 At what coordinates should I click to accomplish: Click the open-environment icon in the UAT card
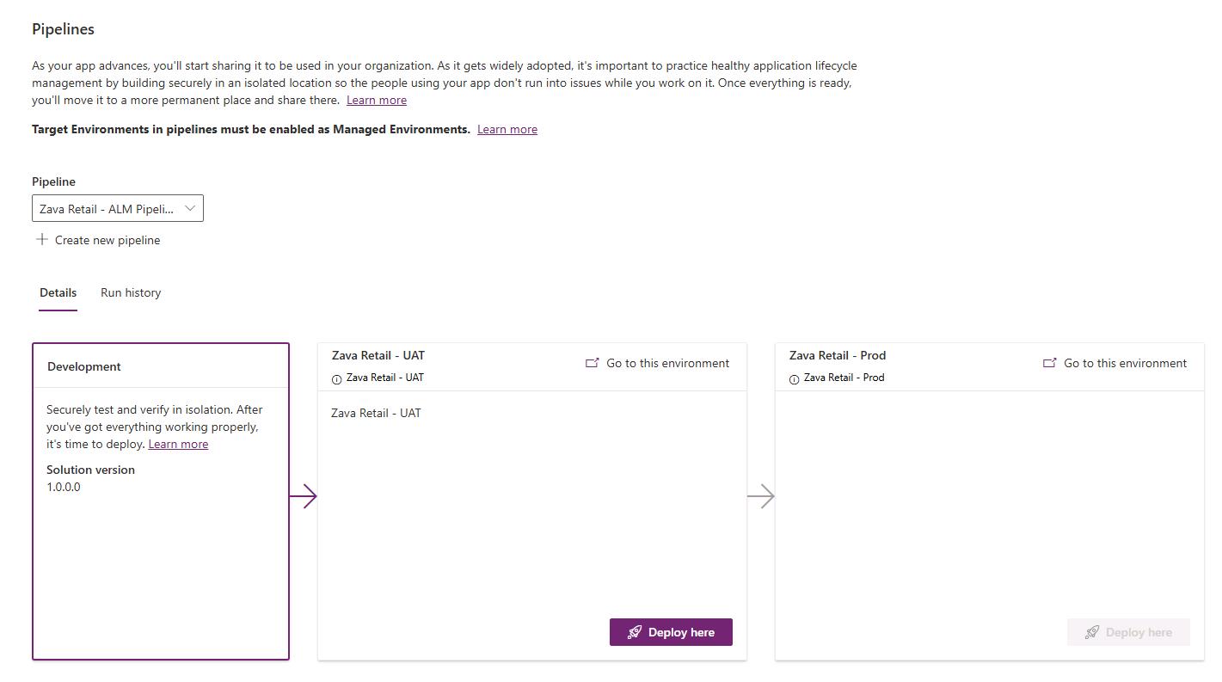(x=593, y=363)
